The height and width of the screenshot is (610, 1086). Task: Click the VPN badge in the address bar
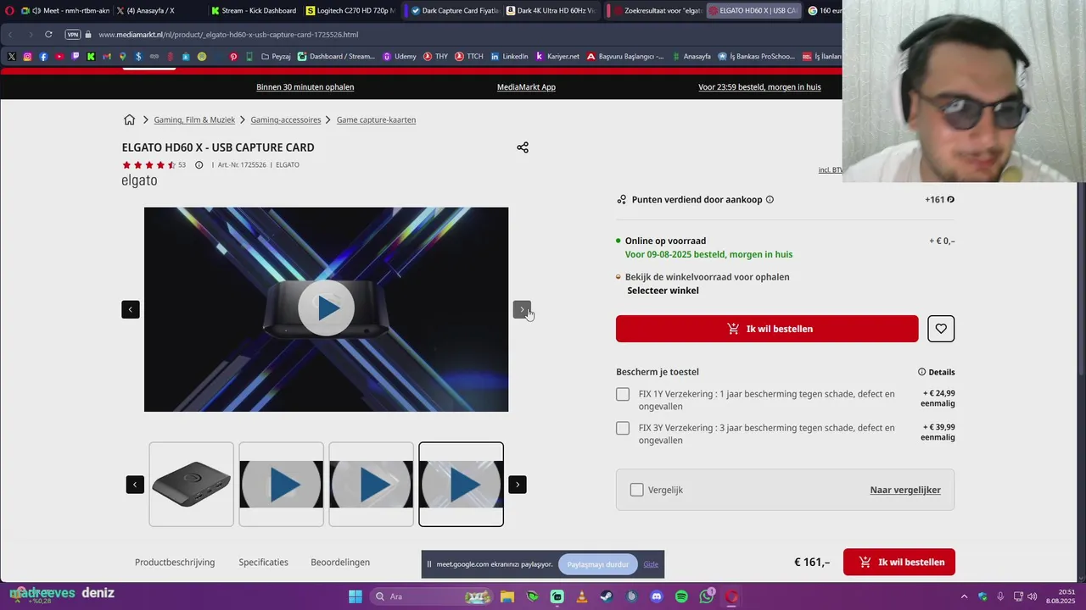click(x=73, y=35)
